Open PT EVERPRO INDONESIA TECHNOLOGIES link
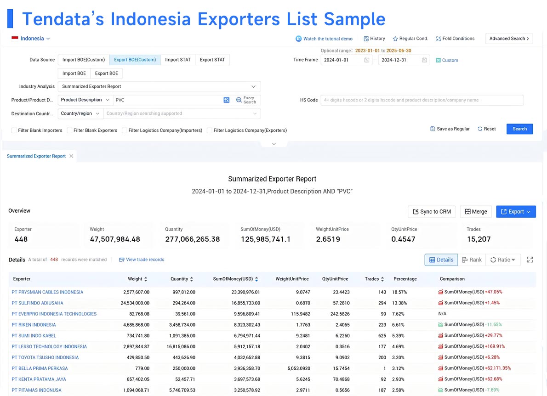The height and width of the screenshot is (396, 547). pos(54,314)
